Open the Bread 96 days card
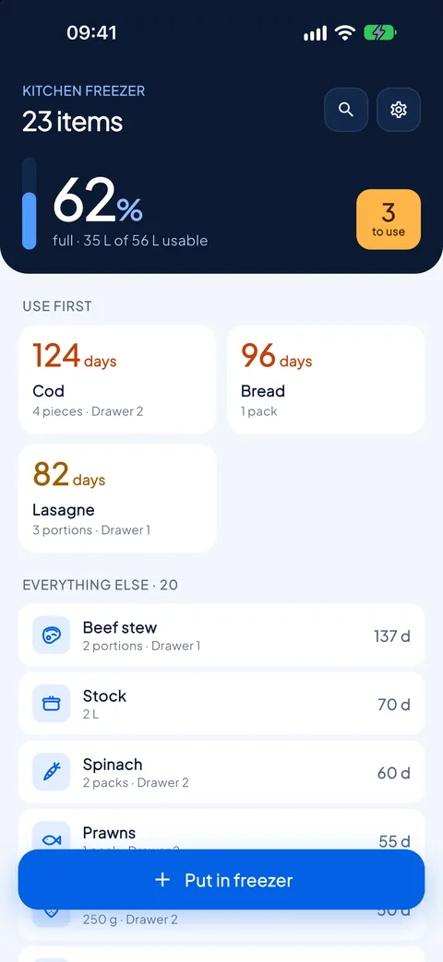The height and width of the screenshot is (962, 443). pos(326,379)
